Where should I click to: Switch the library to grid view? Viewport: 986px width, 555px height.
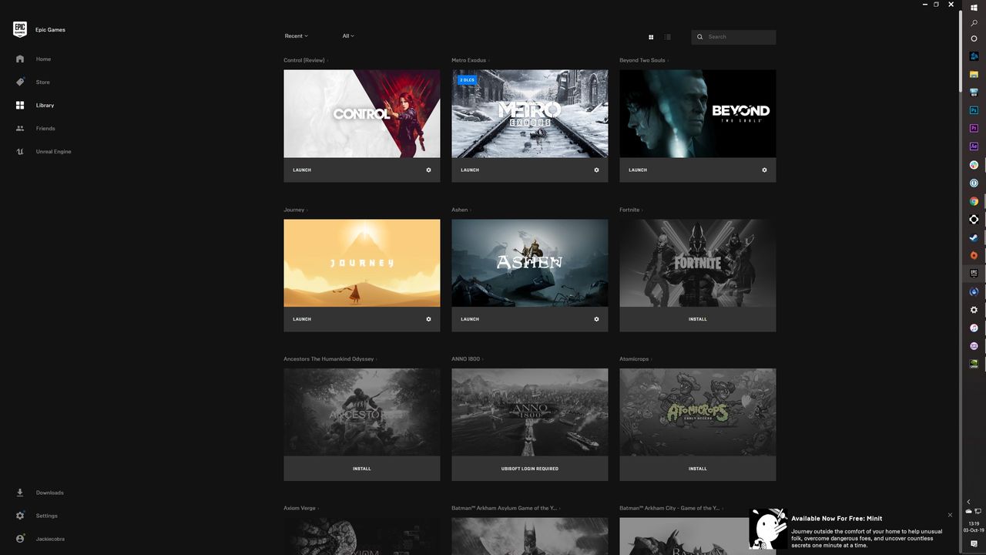pos(651,37)
